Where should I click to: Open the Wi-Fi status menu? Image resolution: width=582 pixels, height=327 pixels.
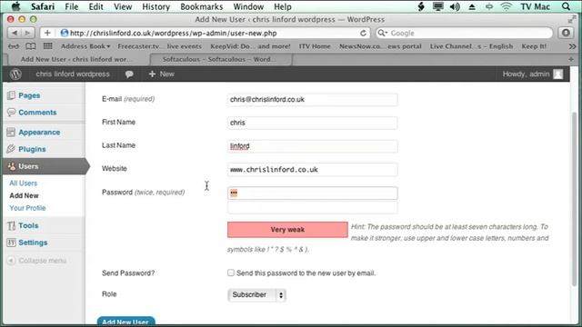[506, 6]
